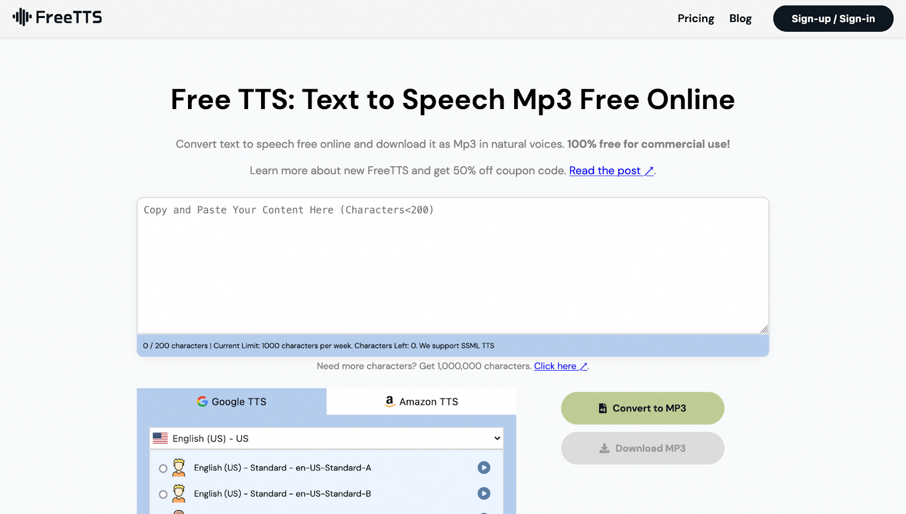Click the US flag icon in language selector

[160, 438]
